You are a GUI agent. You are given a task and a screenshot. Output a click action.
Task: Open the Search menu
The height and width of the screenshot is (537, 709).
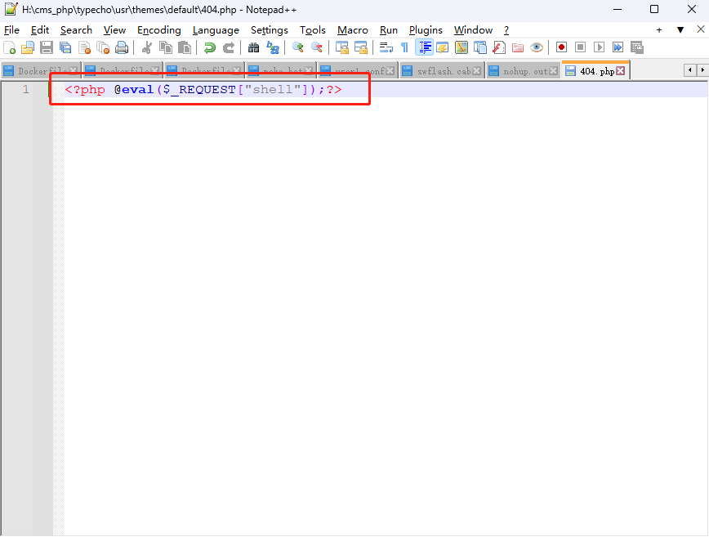coord(76,30)
